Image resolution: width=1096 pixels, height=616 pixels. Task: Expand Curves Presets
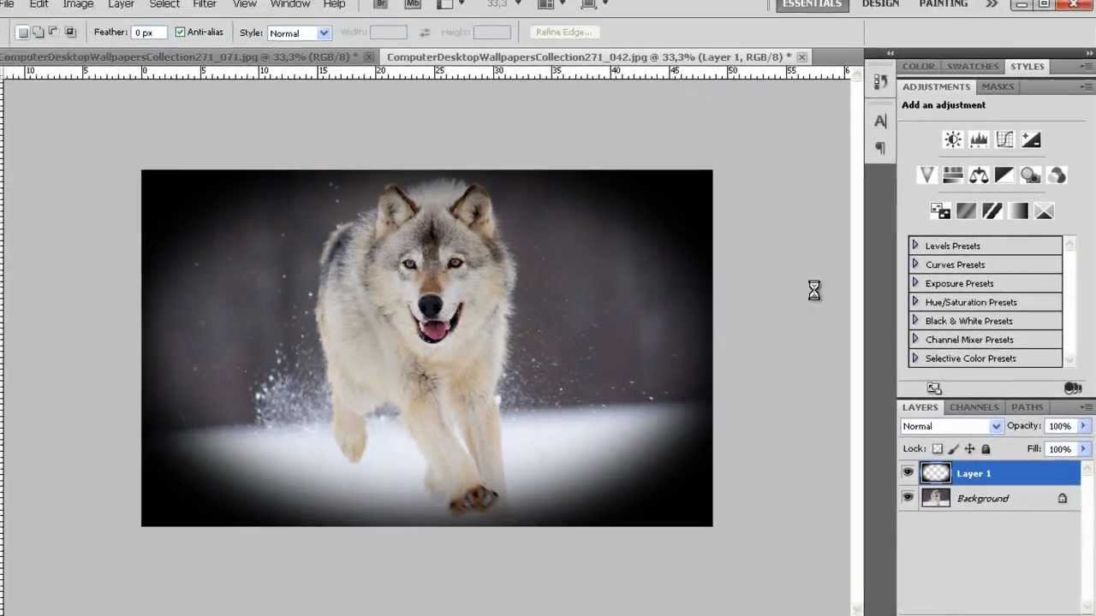914,264
